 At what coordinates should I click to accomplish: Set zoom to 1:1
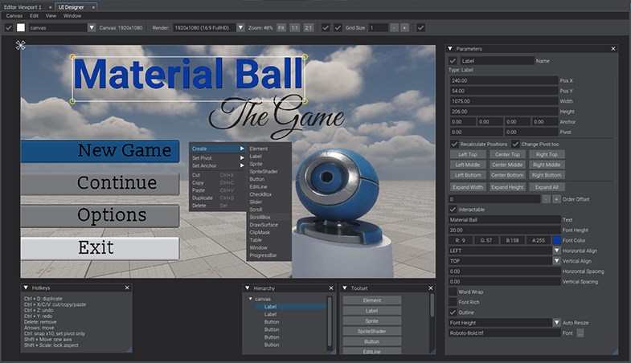coord(295,28)
